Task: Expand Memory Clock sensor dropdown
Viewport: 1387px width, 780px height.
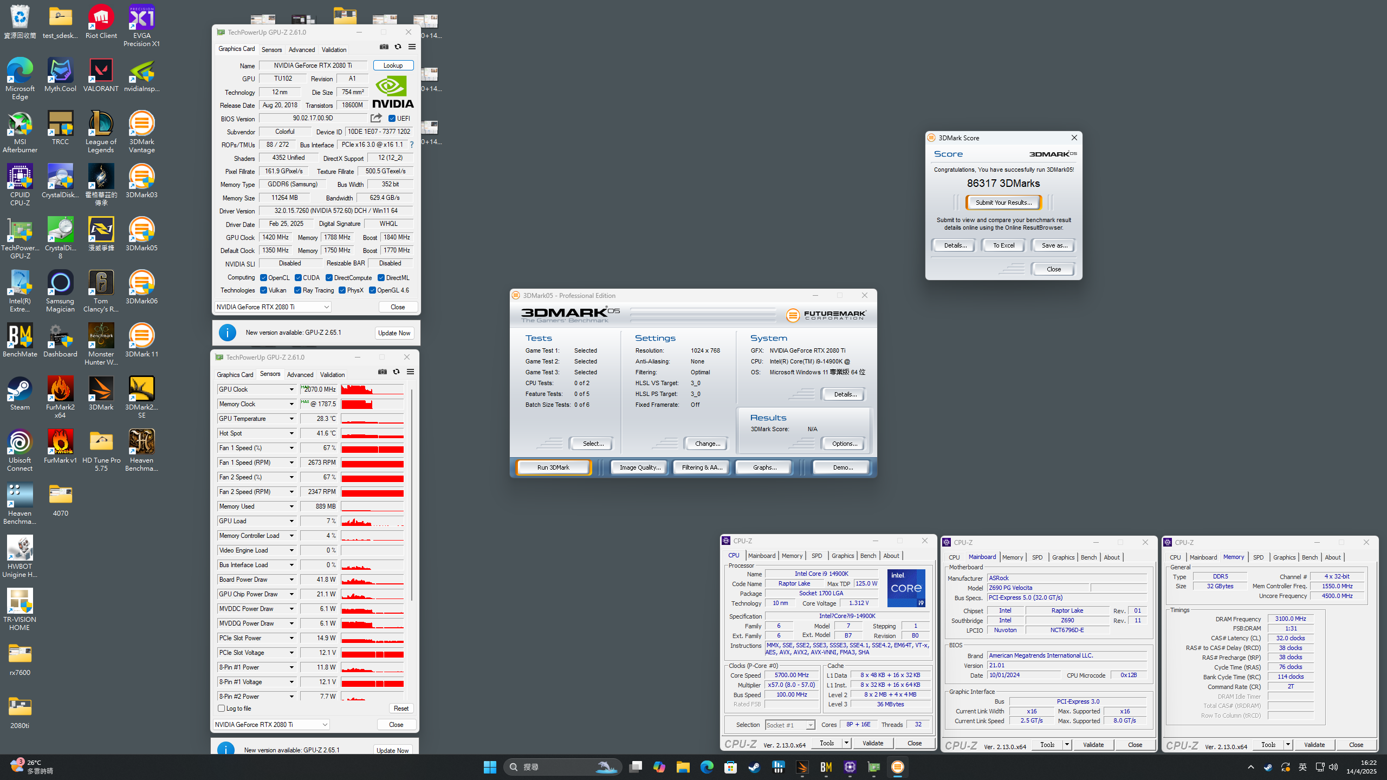Action: click(x=291, y=404)
